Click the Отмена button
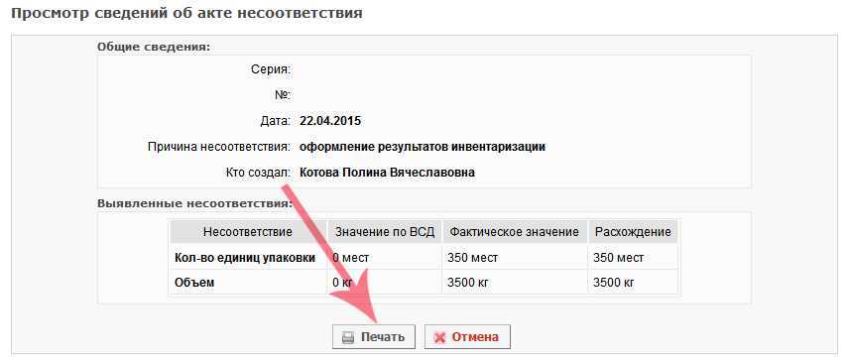This screenshot has width=848, height=362. click(467, 337)
